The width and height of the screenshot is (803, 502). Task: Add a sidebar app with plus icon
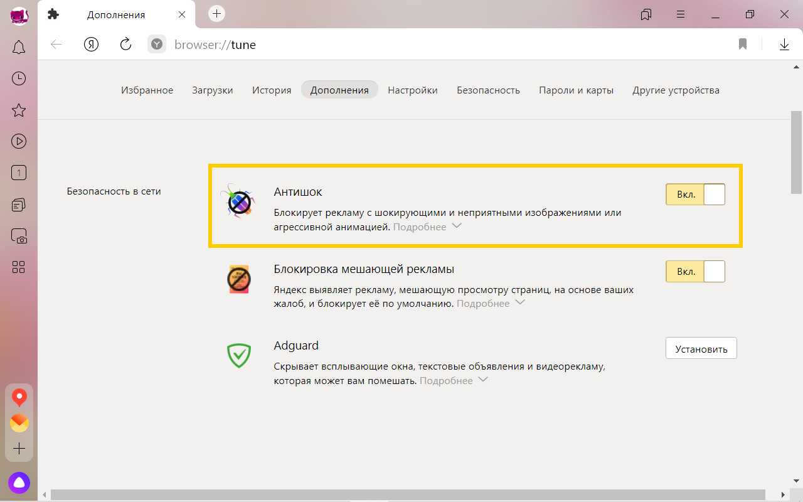(x=19, y=449)
